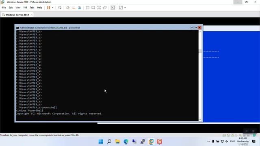
Task: Click the cmd window scroll up arrow
Action: click(x=200, y=32)
